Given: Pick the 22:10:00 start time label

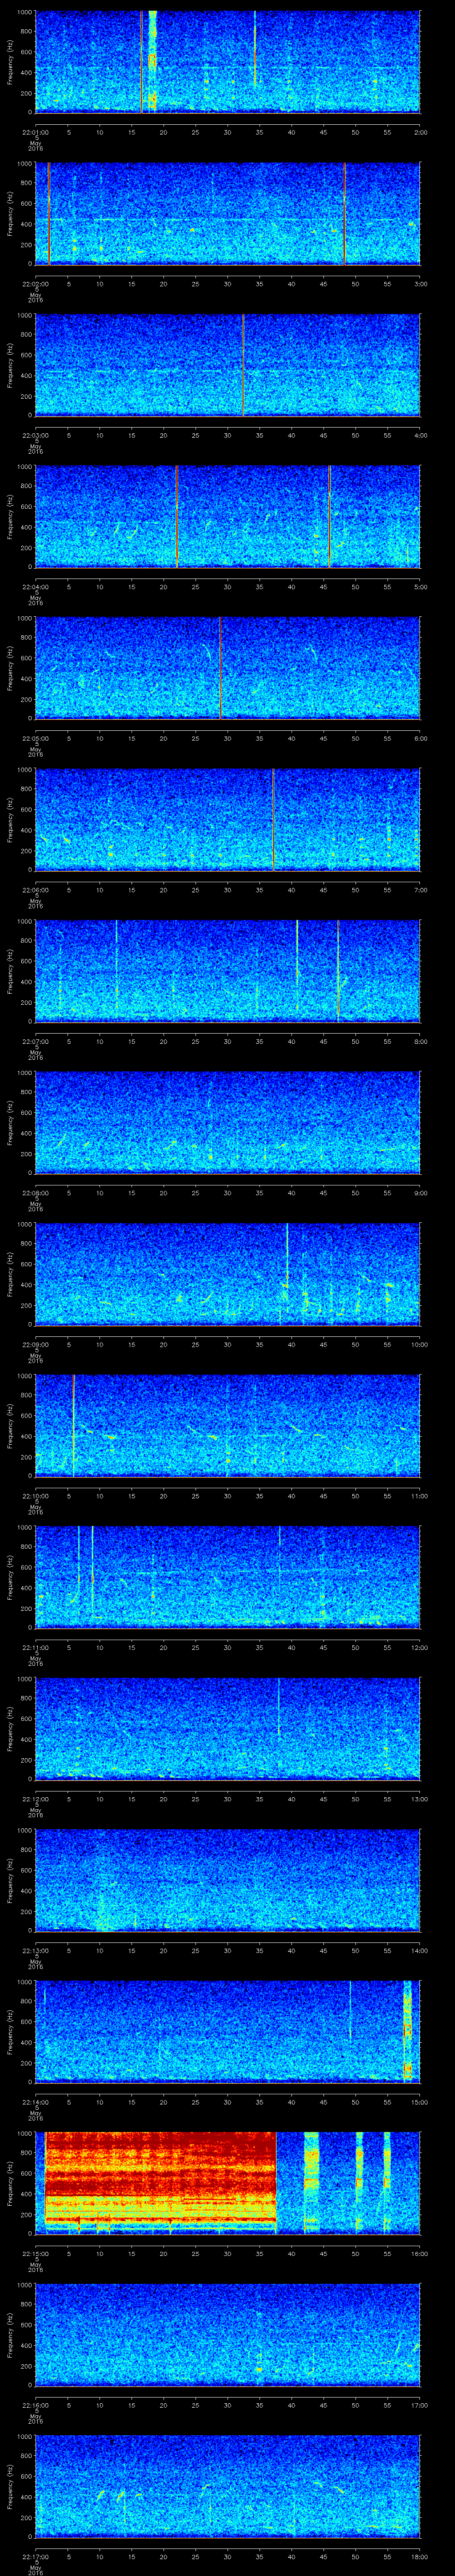Looking at the screenshot, I should (x=35, y=1495).
